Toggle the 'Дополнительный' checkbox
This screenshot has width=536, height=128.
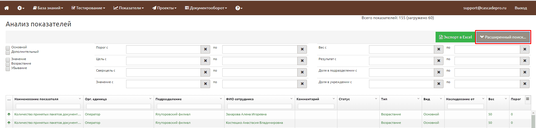tap(8, 52)
